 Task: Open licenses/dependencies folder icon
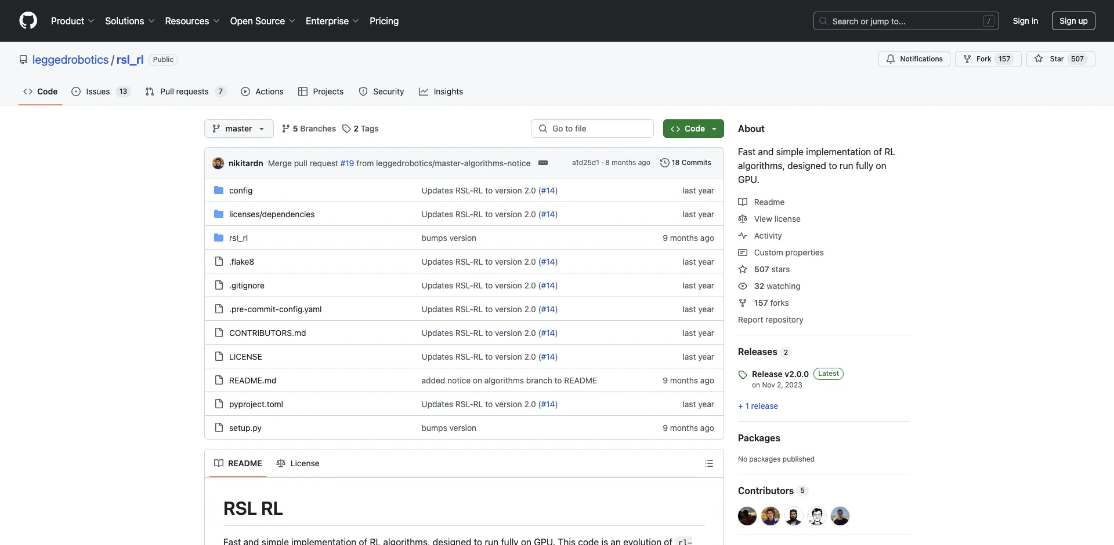tap(219, 214)
